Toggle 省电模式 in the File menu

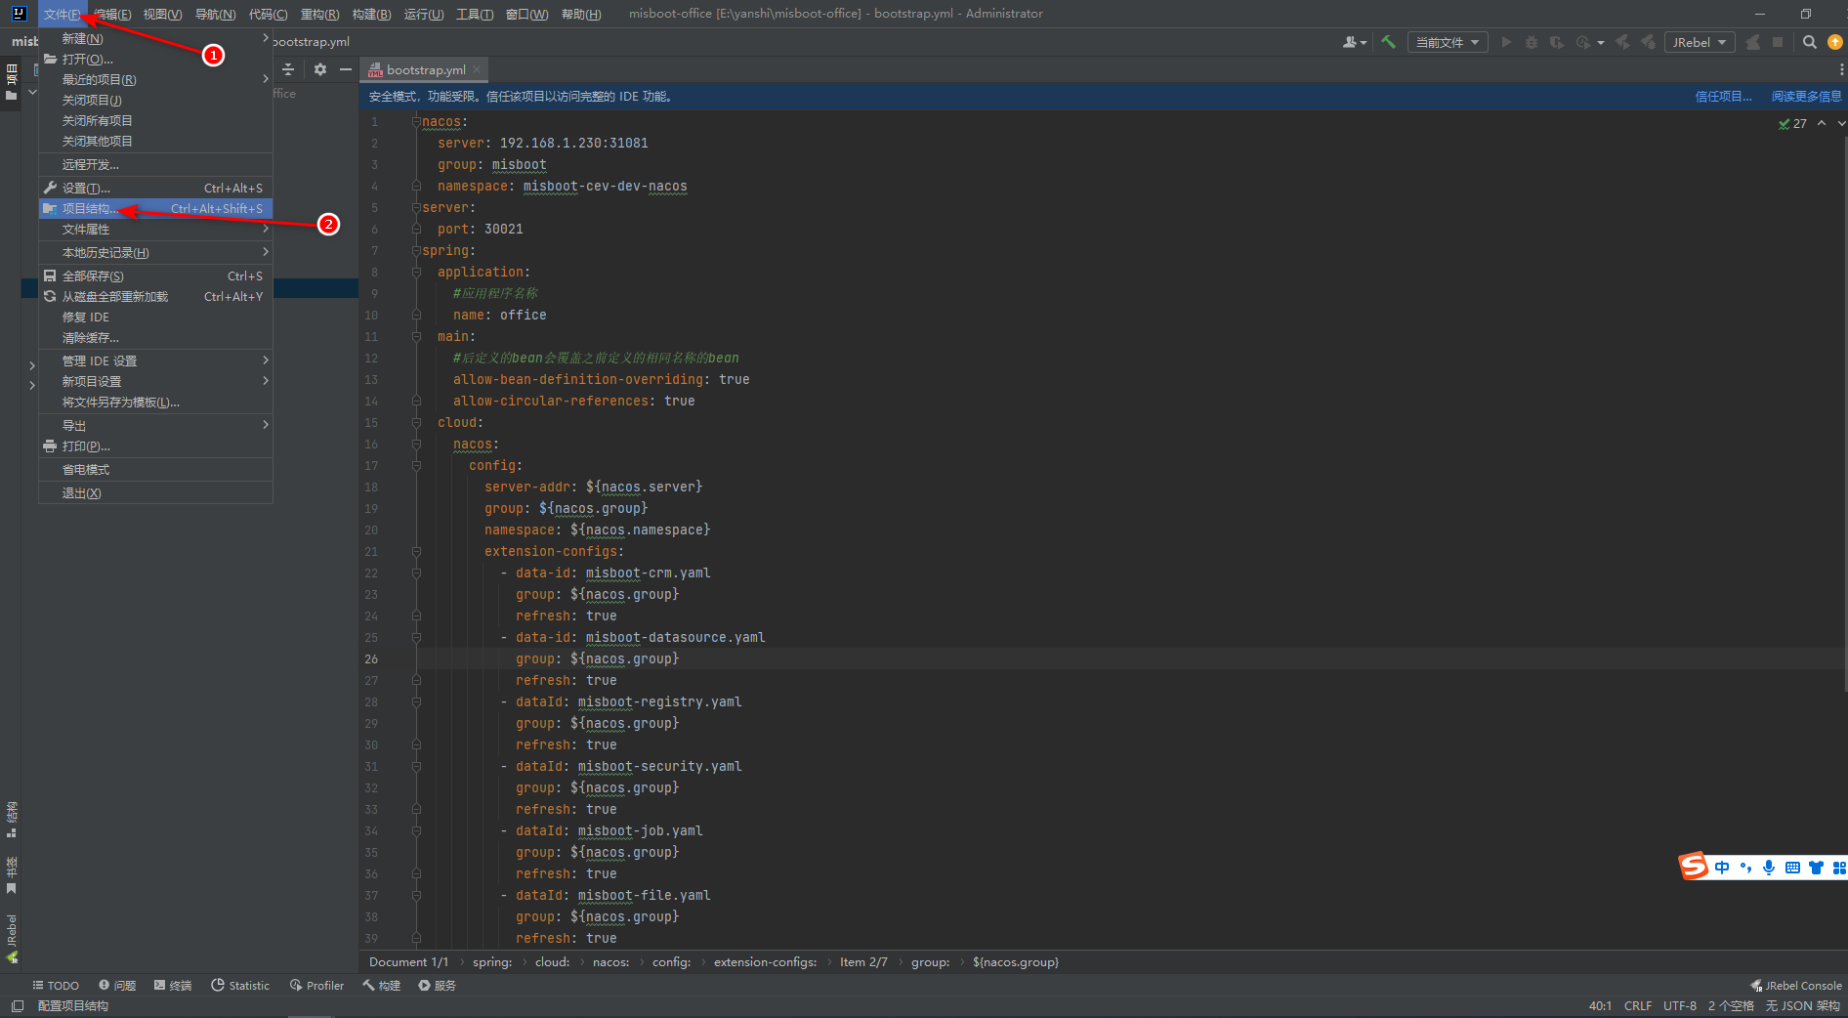[155, 470]
